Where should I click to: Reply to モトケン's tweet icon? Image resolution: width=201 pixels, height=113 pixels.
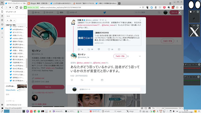coord(72,80)
